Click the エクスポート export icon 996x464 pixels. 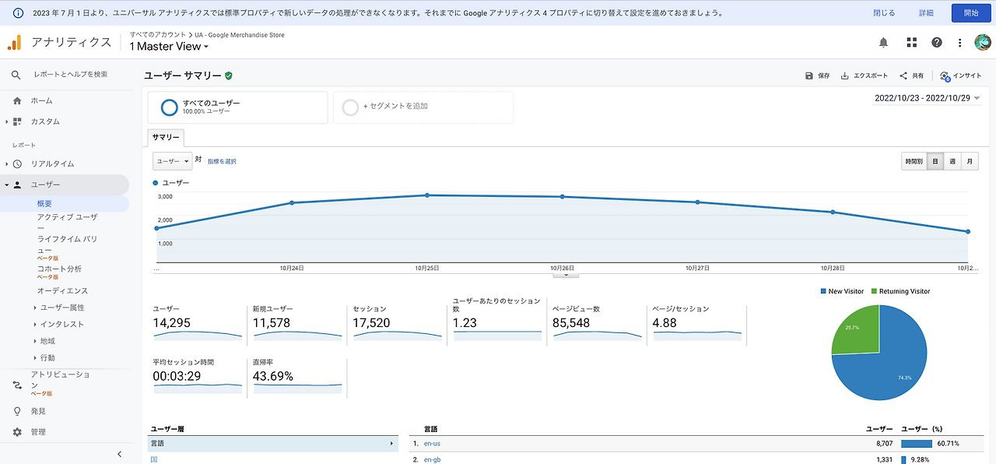tap(845, 76)
